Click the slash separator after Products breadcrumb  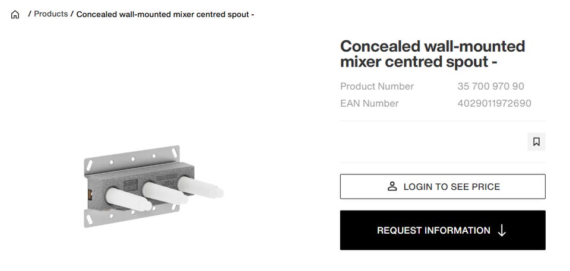pyautogui.click(x=72, y=14)
